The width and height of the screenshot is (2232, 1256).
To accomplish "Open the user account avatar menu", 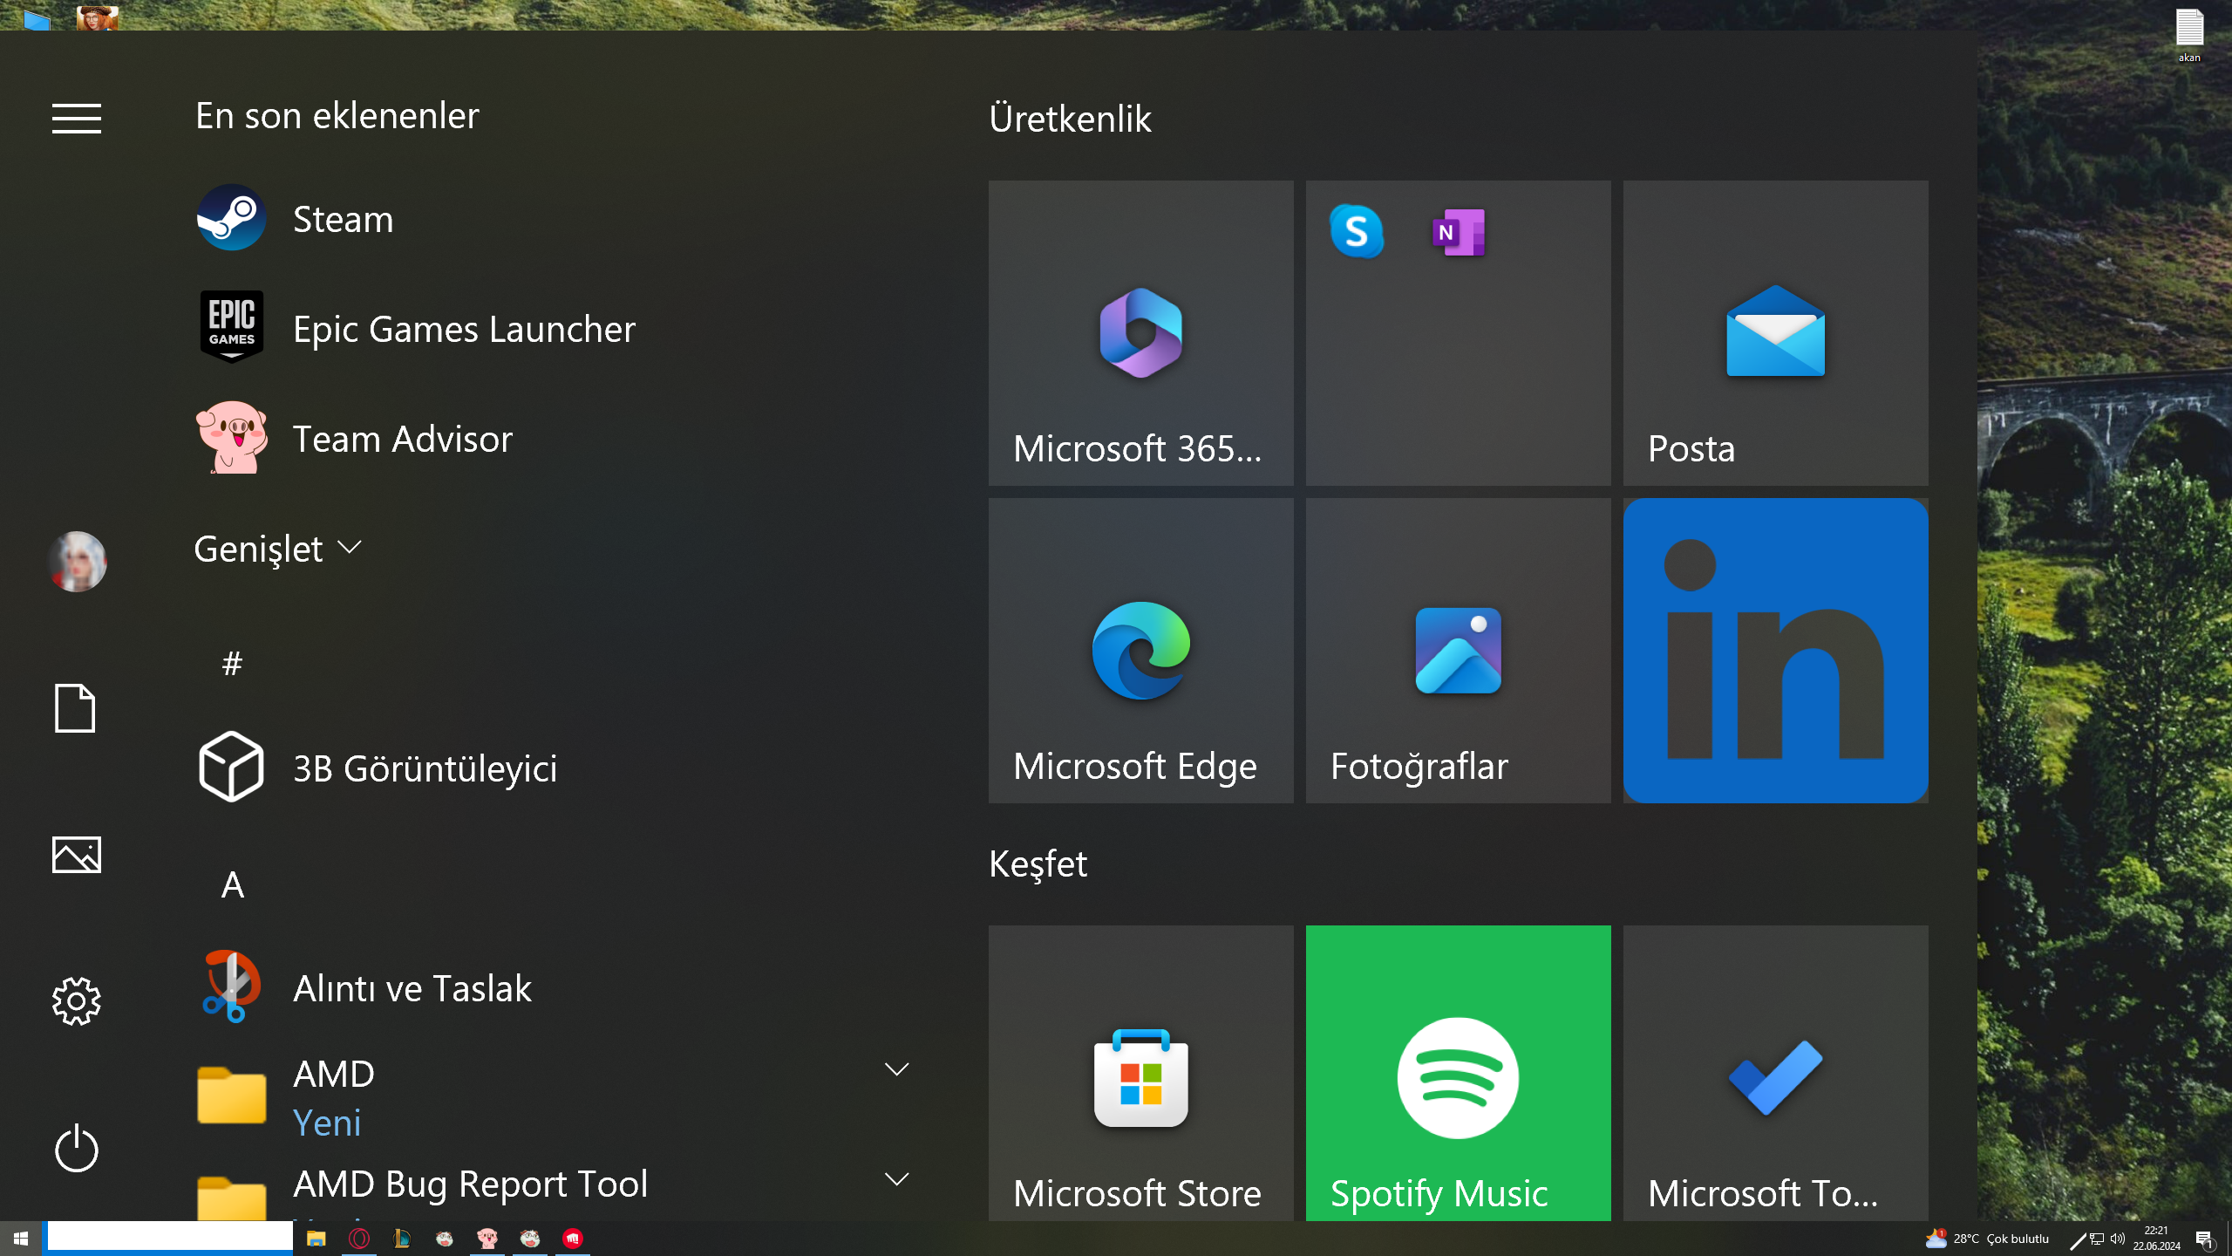I will (x=77, y=562).
